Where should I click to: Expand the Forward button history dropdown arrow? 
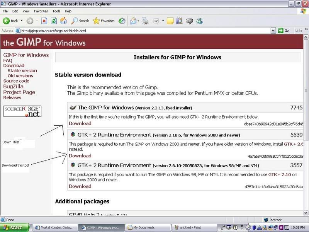pos(37,21)
